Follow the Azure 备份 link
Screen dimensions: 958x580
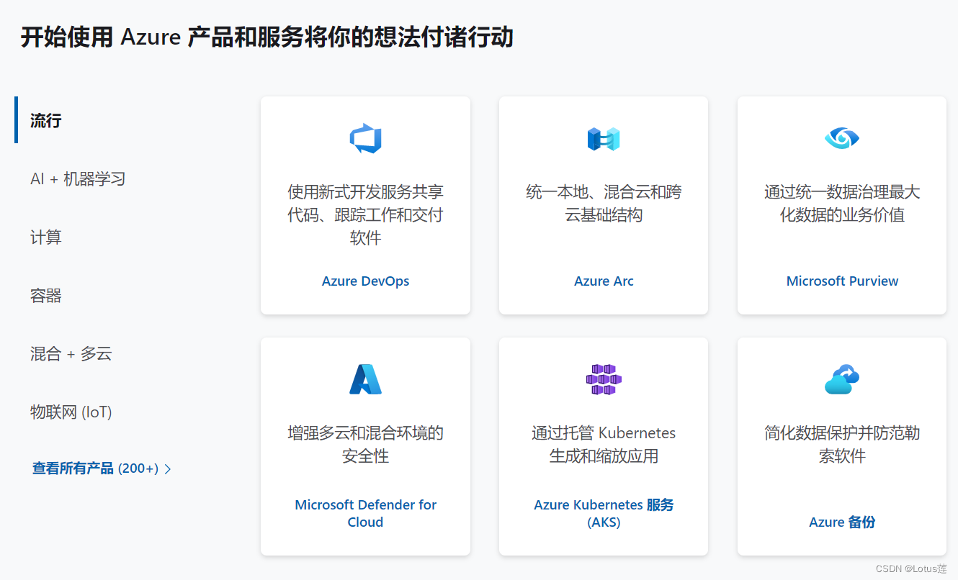pyautogui.click(x=842, y=522)
